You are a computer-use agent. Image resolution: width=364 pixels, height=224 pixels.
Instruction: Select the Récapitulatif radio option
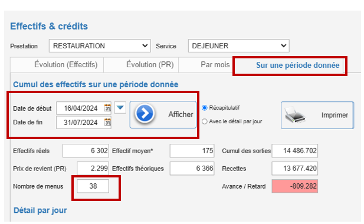click(x=205, y=108)
